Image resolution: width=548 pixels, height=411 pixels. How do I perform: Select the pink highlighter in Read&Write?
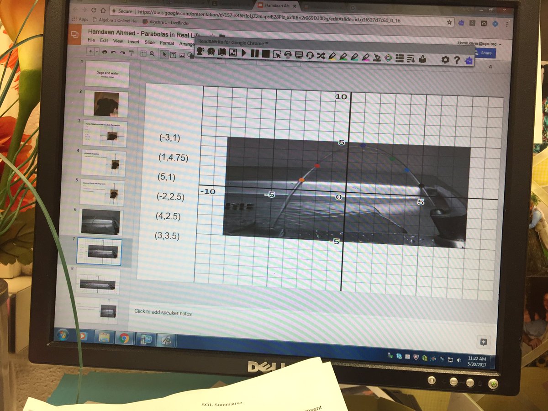(x=365, y=57)
